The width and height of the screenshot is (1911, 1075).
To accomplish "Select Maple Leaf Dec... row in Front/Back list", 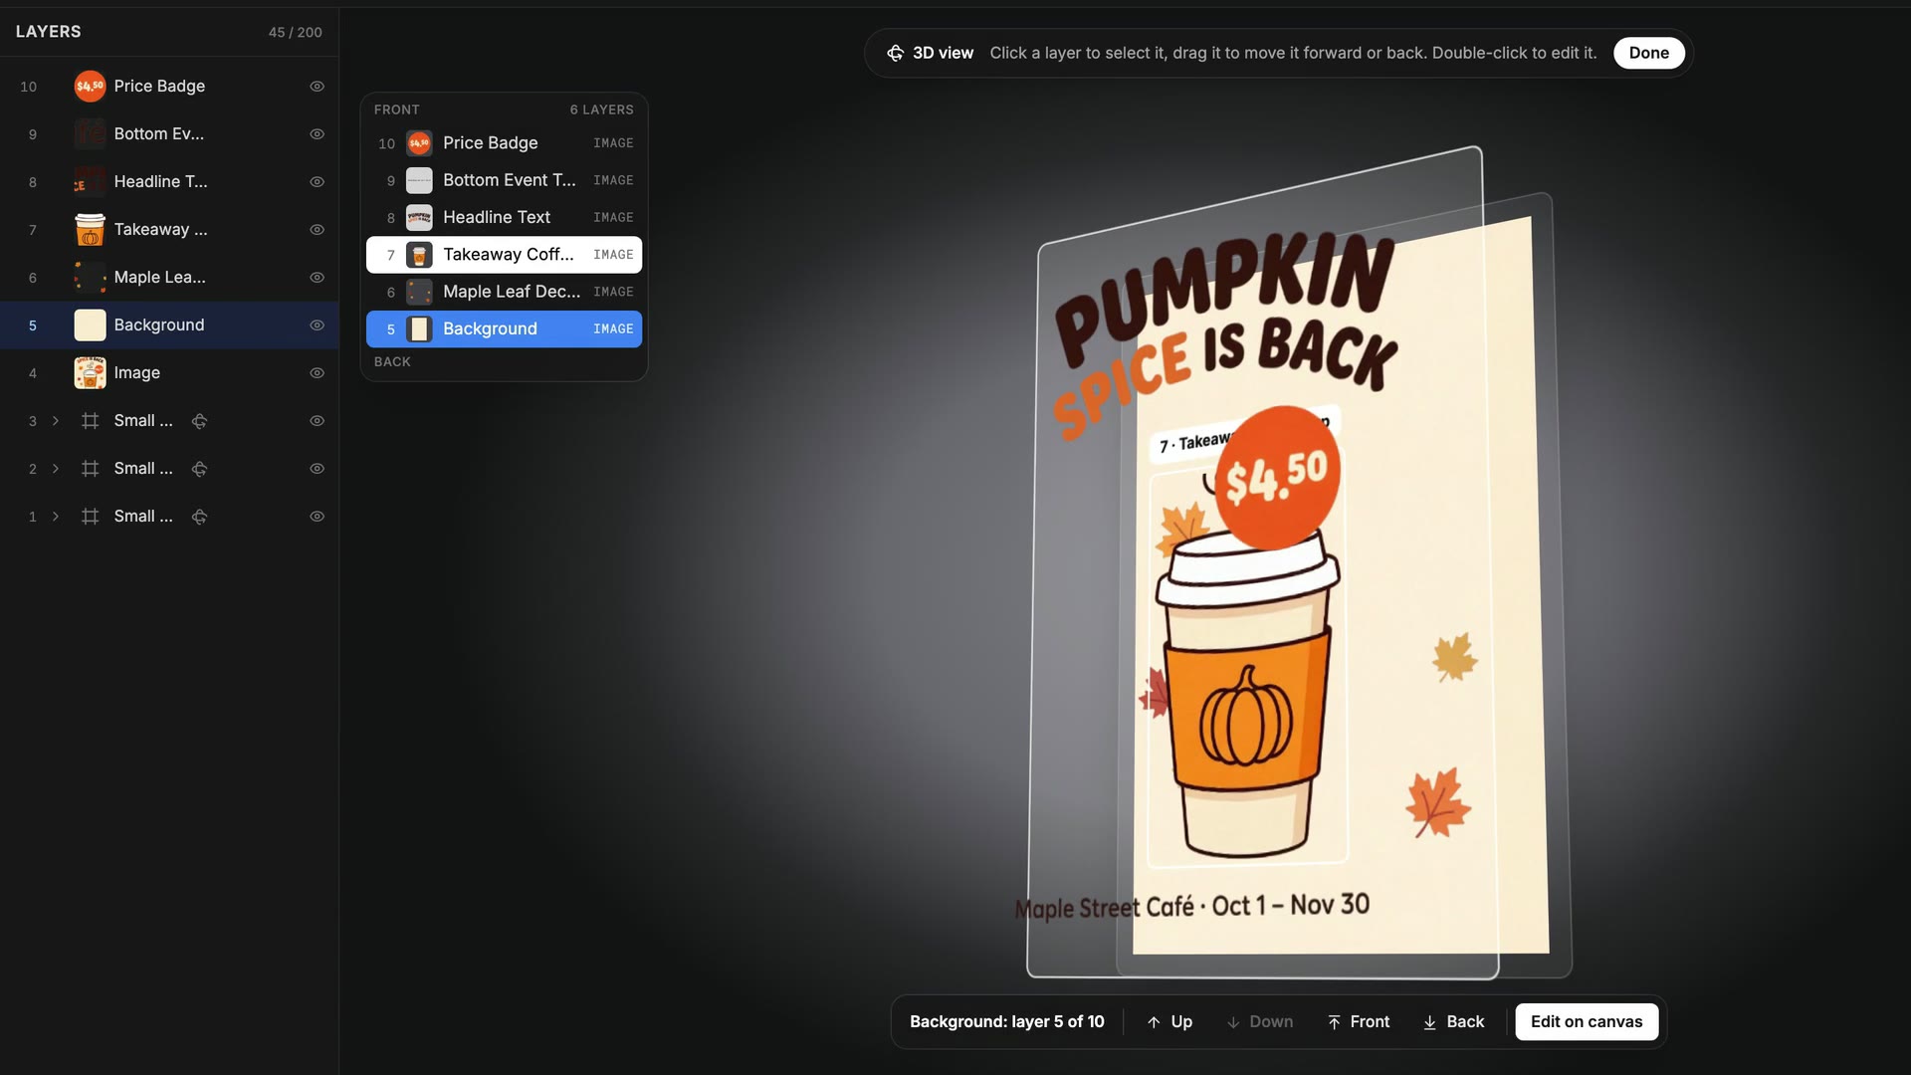I will (x=504, y=292).
